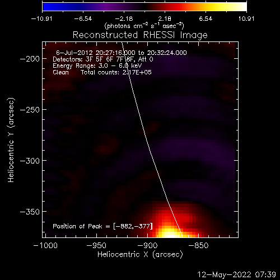This screenshot has width=280, height=280.
Task: Click the '-950' X-axis tick label
Action: pos(96,245)
